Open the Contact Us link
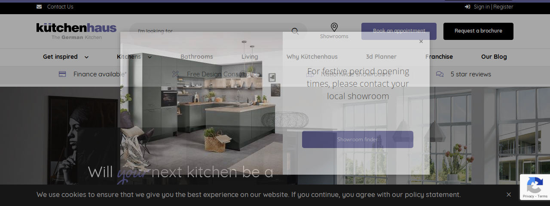Screen dimensions: 550x206 [60, 7]
